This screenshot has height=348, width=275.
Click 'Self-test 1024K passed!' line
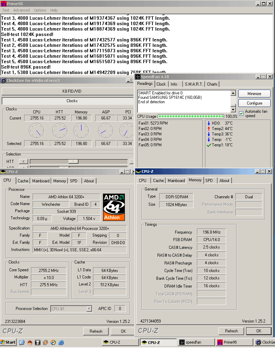pos(27,34)
